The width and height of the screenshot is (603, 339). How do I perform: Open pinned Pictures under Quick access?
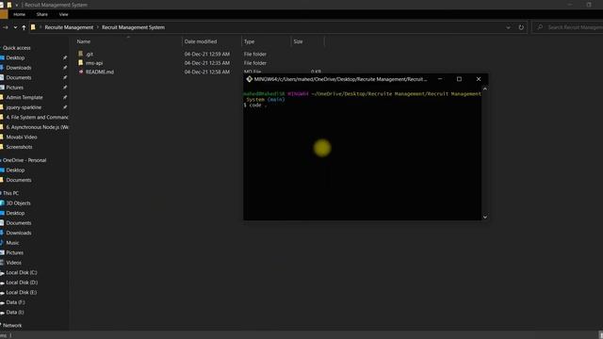(15, 88)
